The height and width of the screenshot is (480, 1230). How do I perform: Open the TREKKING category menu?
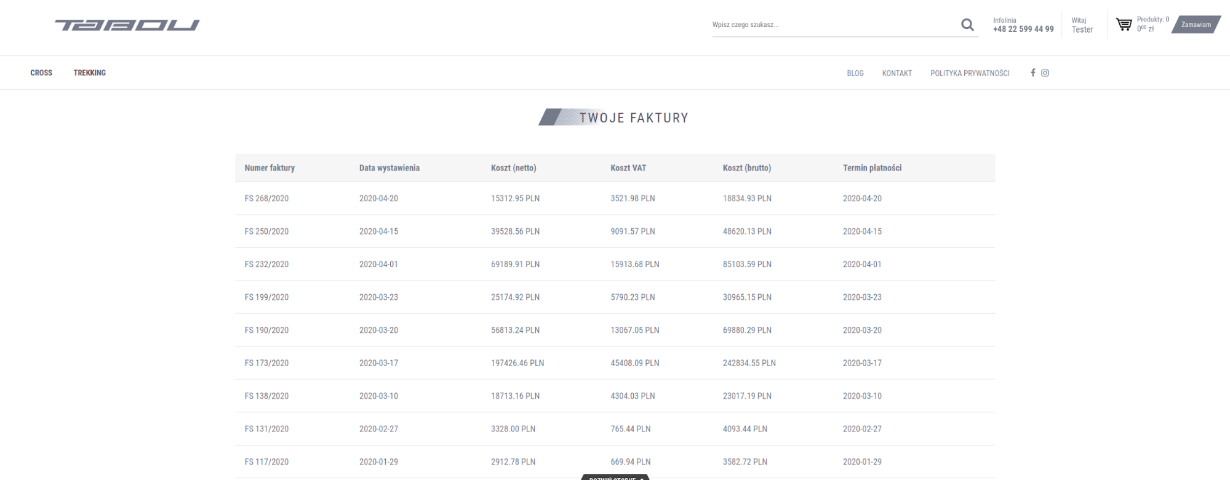(x=90, y=73)
